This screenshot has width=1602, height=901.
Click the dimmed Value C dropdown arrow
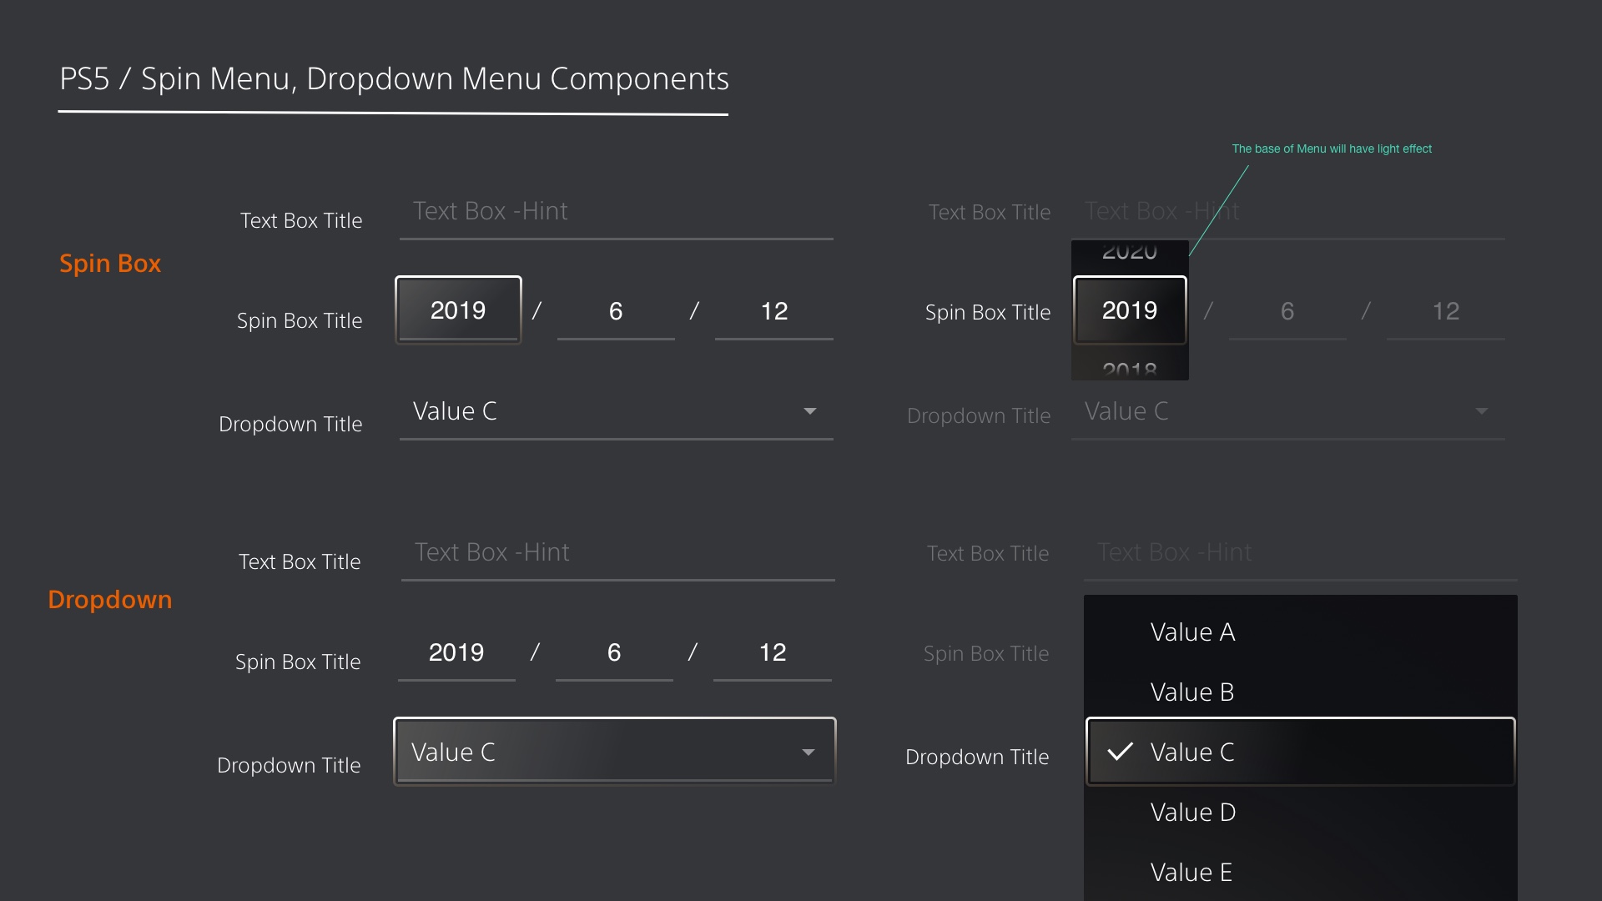(1481, 411)
